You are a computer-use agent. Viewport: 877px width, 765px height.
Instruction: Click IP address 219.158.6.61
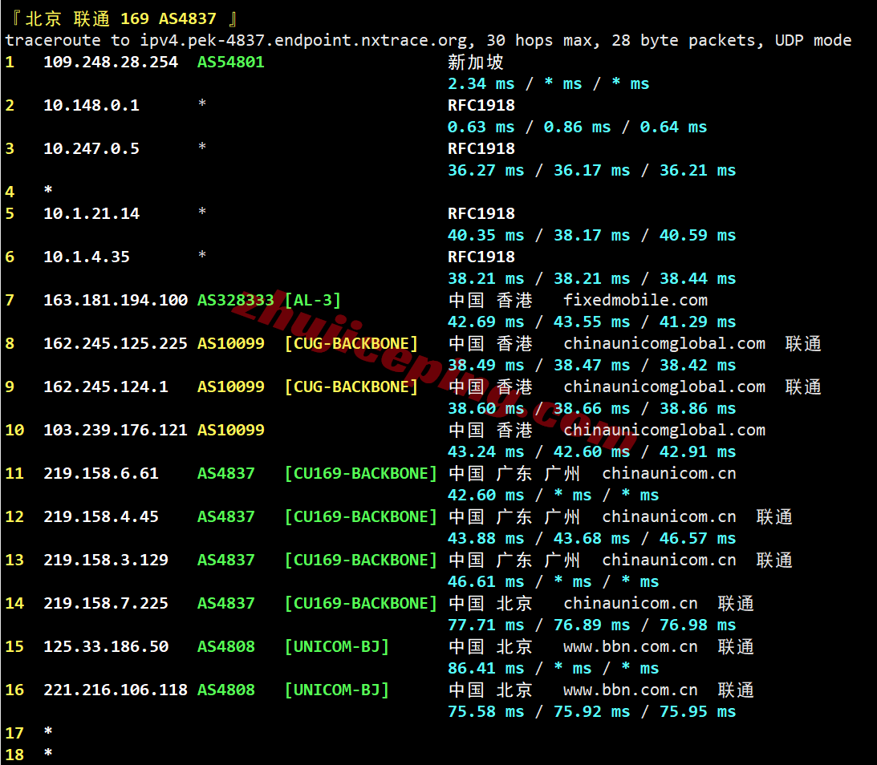[101, 473]
